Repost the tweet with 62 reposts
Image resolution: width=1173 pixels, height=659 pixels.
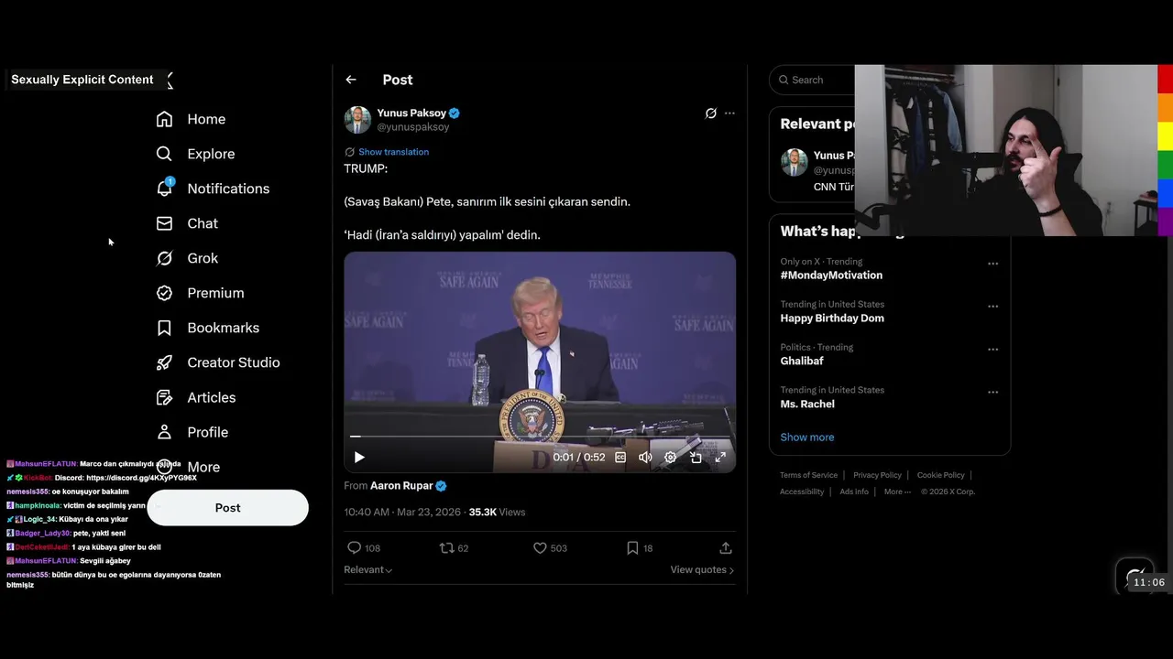click(x=447, y=547)
